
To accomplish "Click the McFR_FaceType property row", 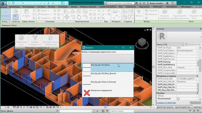I will (x=177, y=48).
